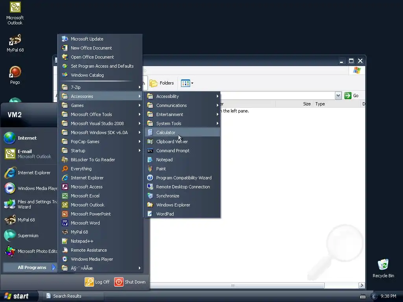Click the Synchronize icon

(150, 196)
